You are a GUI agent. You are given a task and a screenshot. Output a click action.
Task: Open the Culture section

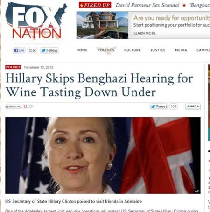click(x=133, y=50)
